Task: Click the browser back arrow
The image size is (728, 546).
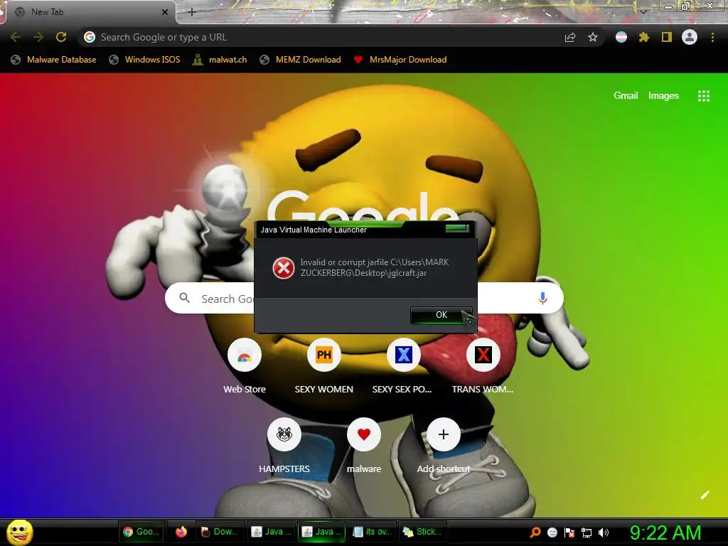Action: 16,37
